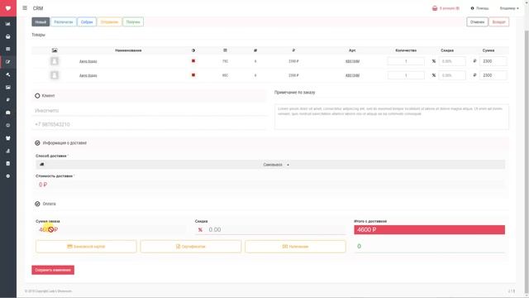Open the first product name link
The image size is (529, 298).
(x=88, y=61)
